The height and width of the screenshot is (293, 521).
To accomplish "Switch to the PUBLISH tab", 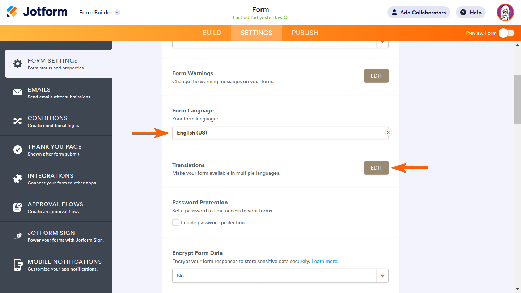I will pyautogui.click(x=305, y=33).
